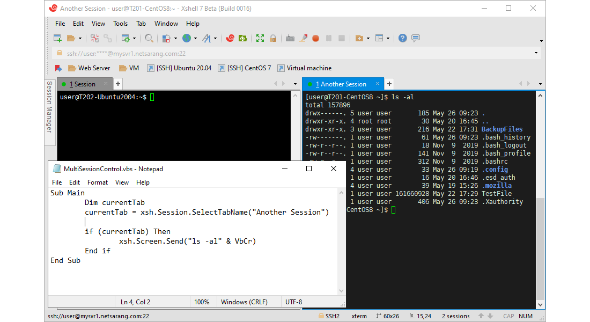Click the SSH2 protocol status indicator

point(329,316)
